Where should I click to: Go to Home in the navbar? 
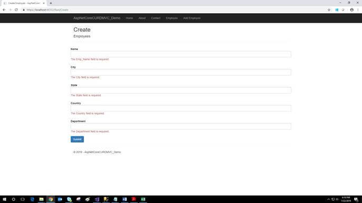[129, 18]
